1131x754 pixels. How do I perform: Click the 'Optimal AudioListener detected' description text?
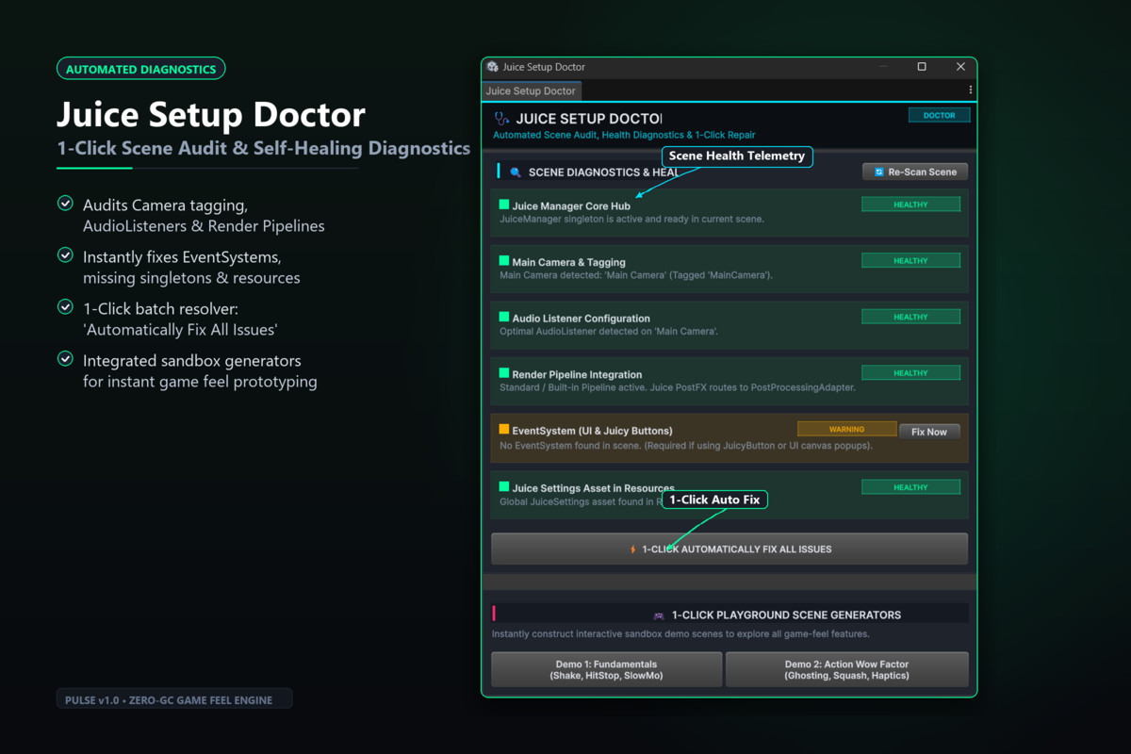tap(609, 332)
